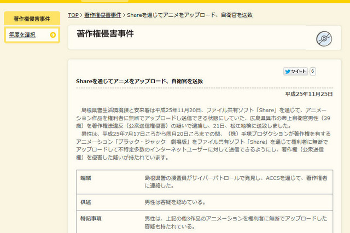Click the Twitter bird icon
350x233 pixels.
288,72
